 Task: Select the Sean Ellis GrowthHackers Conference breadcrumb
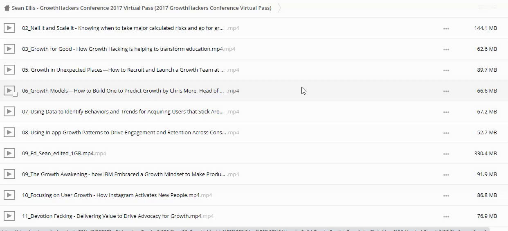[142, 8]
